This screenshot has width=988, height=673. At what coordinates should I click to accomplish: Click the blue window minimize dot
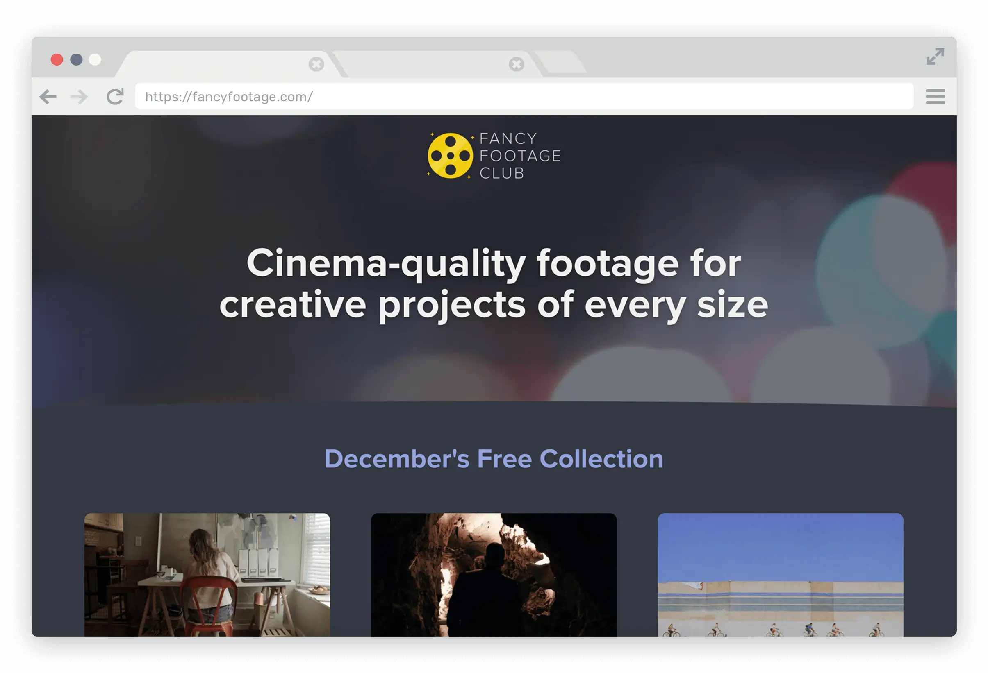(77, 59)
